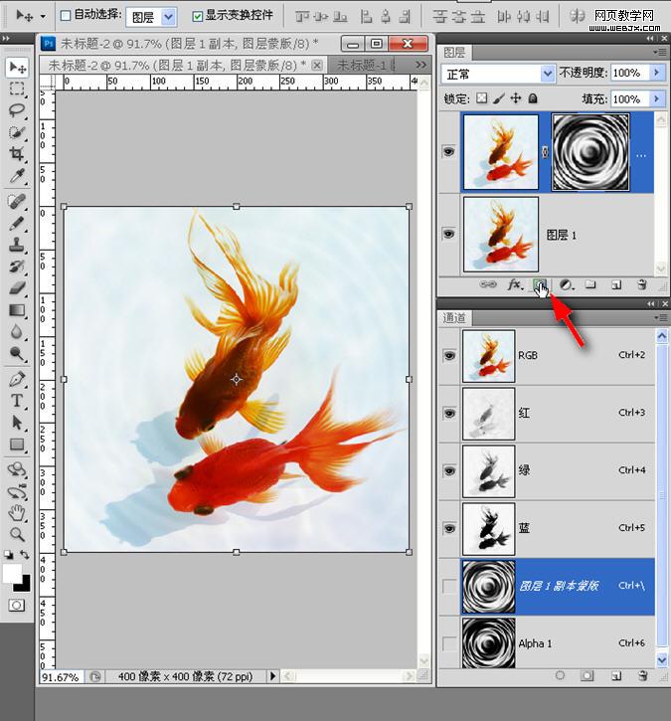
Task: Select the Crop tool
Action: click(17, 154)
